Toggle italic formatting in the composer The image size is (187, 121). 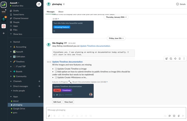(59, 116)
